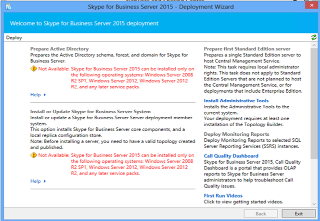This screenshot has height=221, width=320.
Task: Click the Deploy breadcrumb label
Action: tap(13, 37)
